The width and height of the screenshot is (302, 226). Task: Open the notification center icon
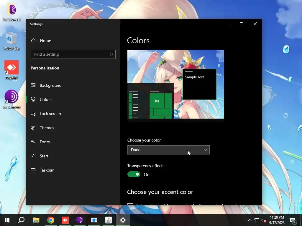tap(293, 220)
